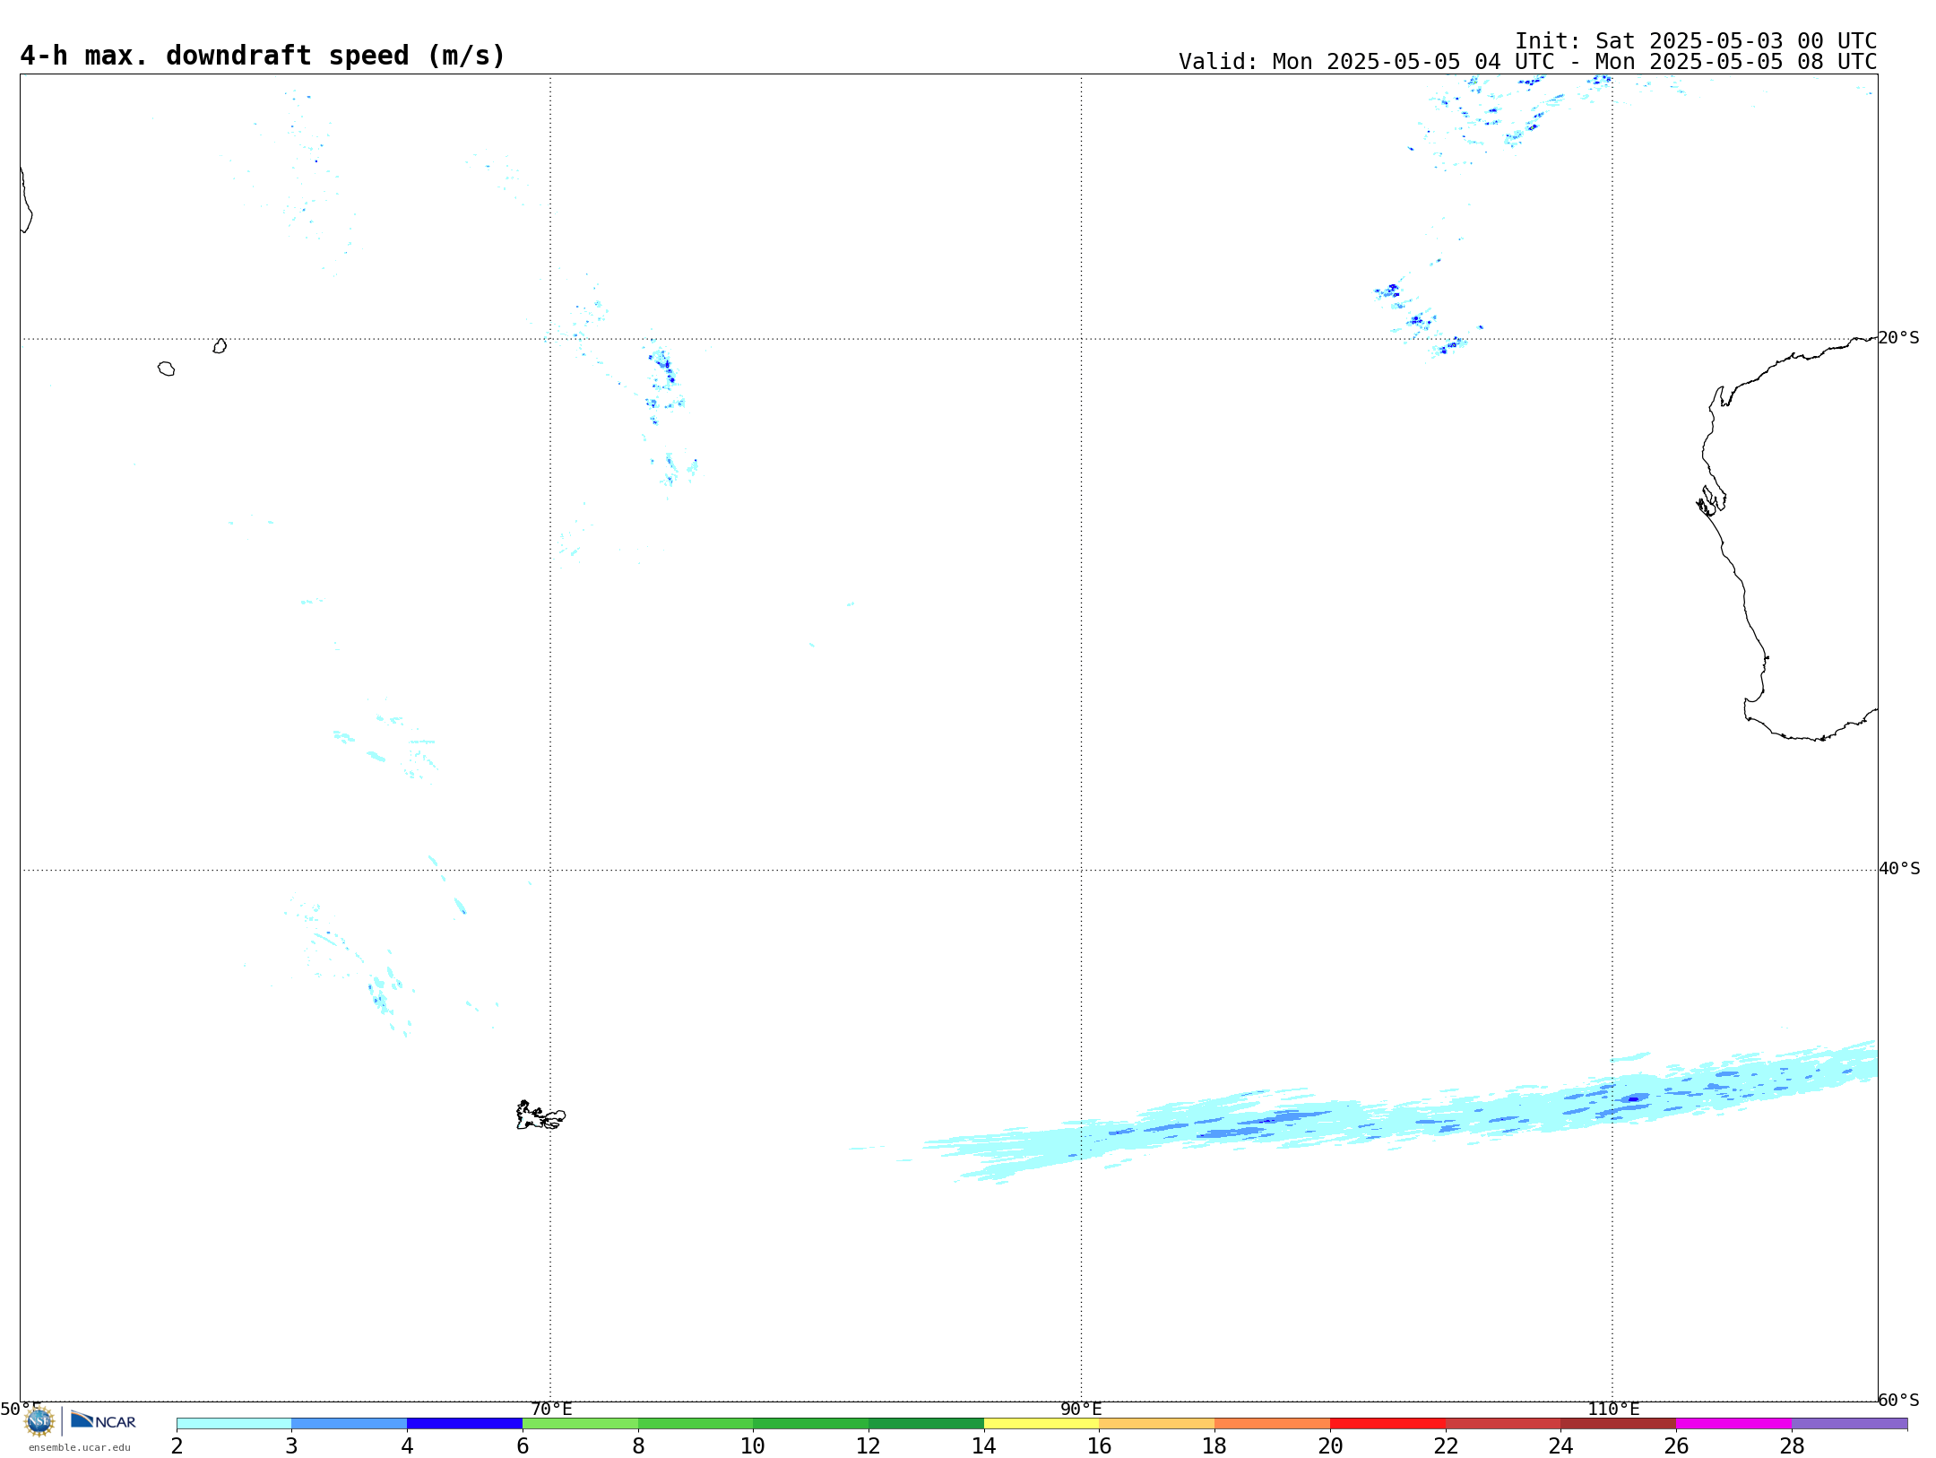Click the NCAR logo

pos(103,1420)
